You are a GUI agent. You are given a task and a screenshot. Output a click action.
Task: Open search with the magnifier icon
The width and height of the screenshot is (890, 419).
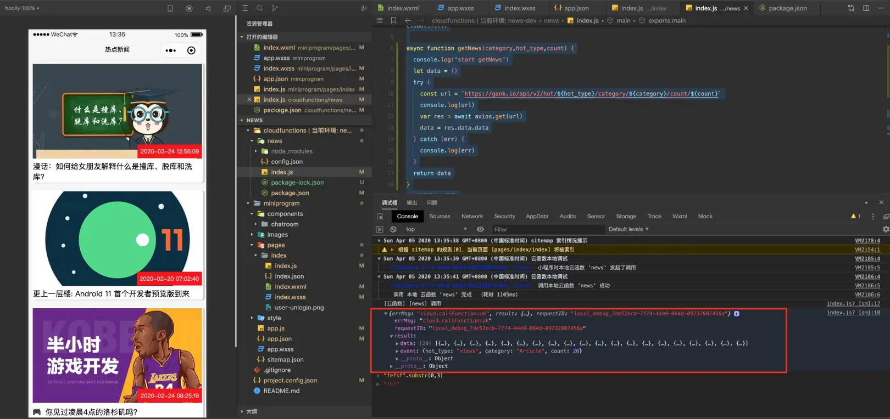[x=260, y=8]
